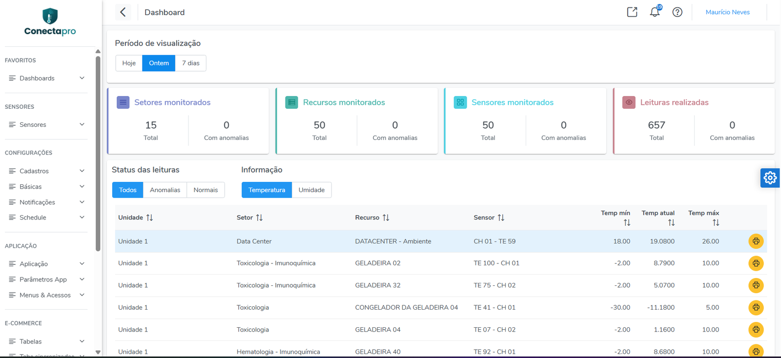Image resolution: width=781 pixels, height=358 pixels.
Task: Switch information to Temperatura
Action: coord(267,190)
